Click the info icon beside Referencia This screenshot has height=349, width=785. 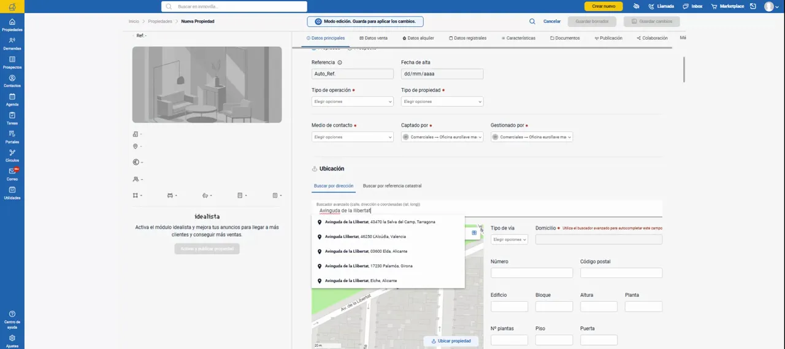[x=340, y=63]
